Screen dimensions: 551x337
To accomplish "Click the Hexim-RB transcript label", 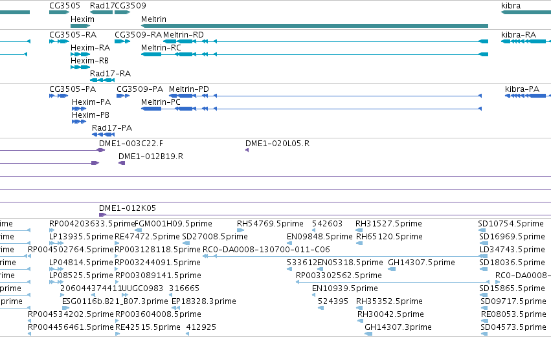I will pos(89,61).
